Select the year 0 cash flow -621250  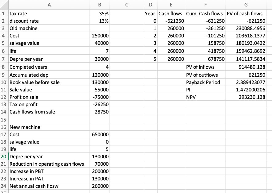click(170, 21)
